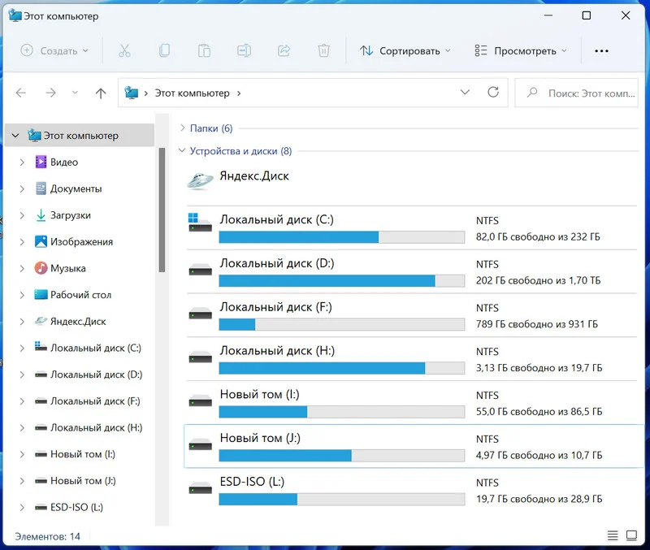Click the Cut scissors icon in toolbar
Screen dimensions: 650x550
[x=124, y=51]
